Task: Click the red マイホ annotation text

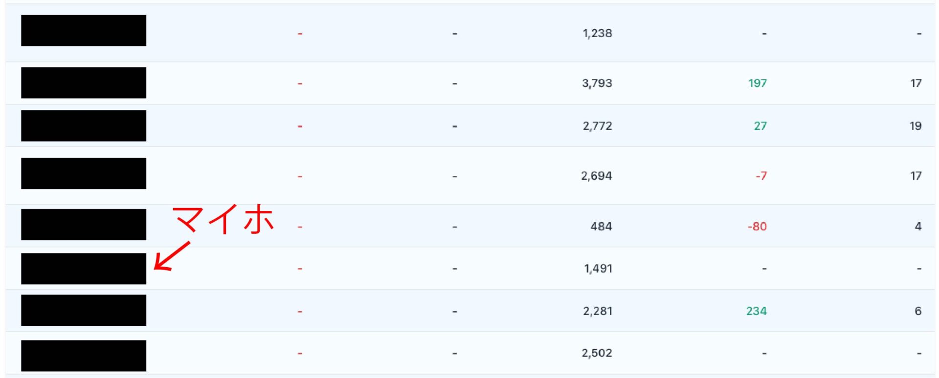Action: click(x=224, y=219)
